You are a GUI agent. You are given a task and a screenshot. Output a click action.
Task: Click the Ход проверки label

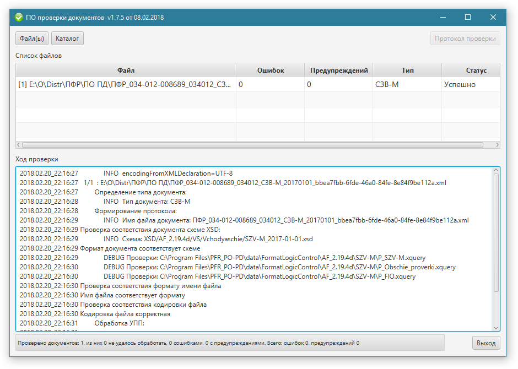coord(37,159)
